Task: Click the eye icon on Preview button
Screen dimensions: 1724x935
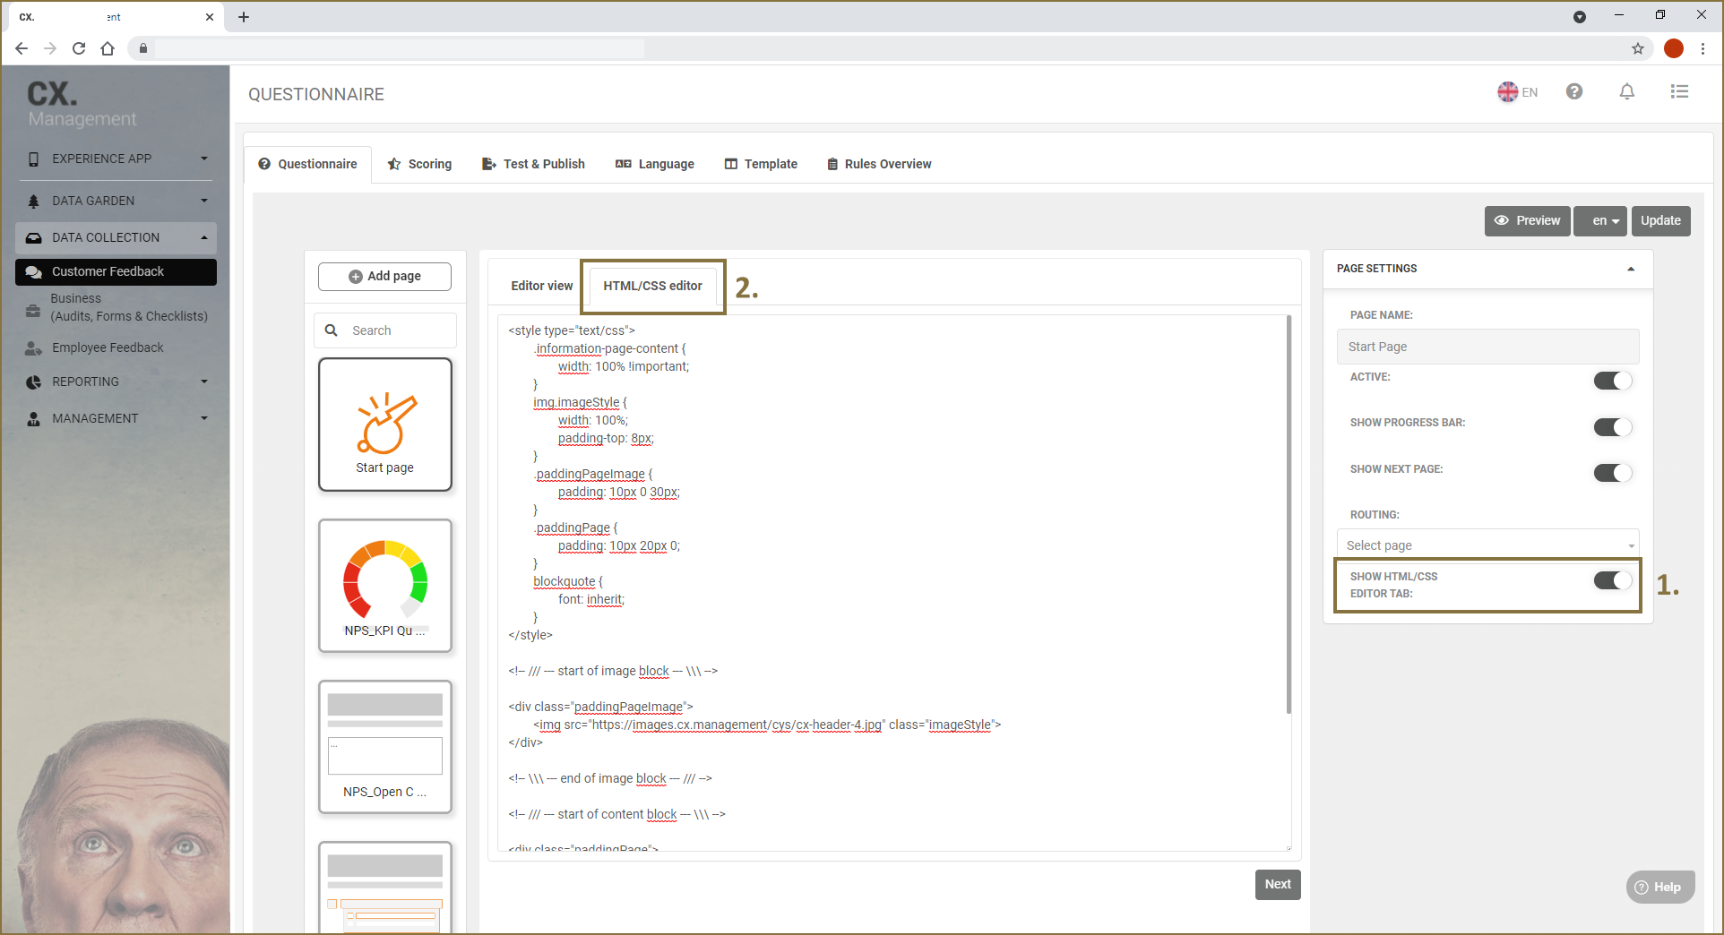Action: point(1502,220)
